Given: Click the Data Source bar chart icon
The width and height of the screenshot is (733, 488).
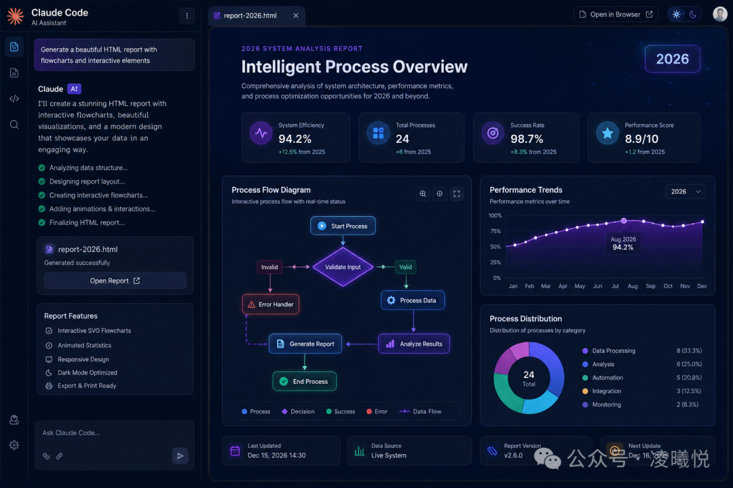Looking at the screenshot, I should point(360,451).
